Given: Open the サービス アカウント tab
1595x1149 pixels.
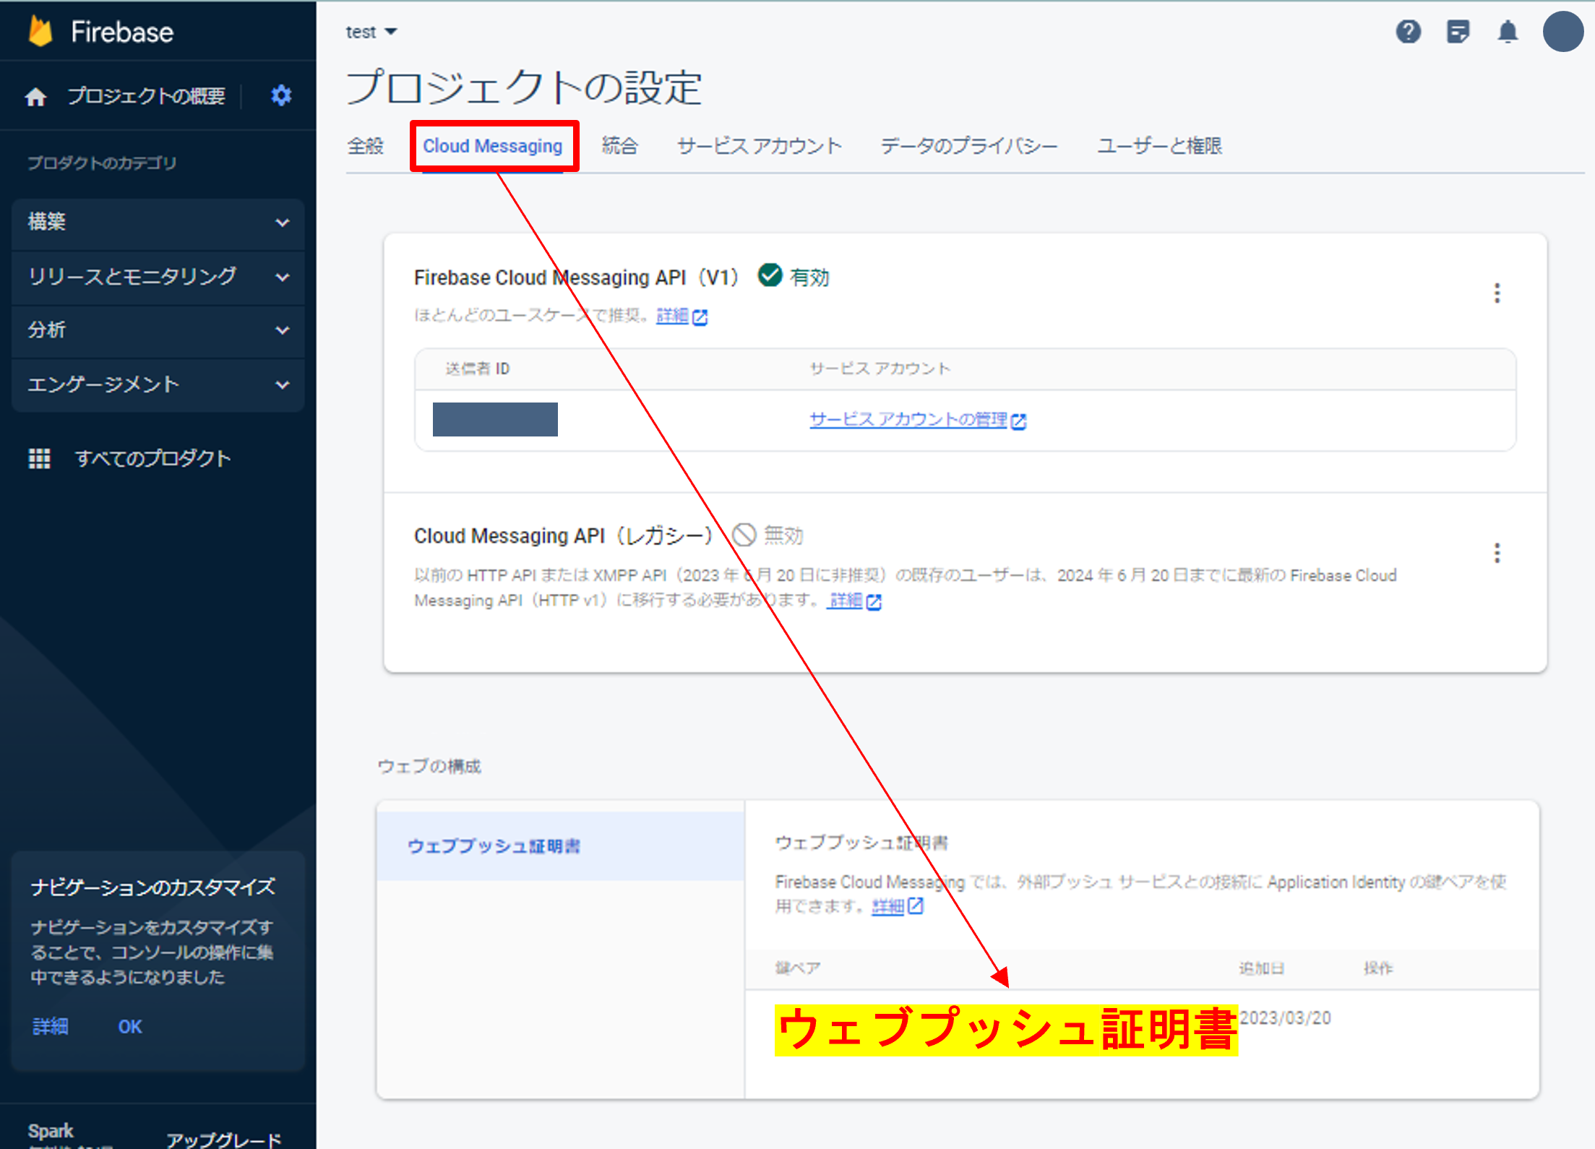Looking at the screenshot, I should (760, 146).
